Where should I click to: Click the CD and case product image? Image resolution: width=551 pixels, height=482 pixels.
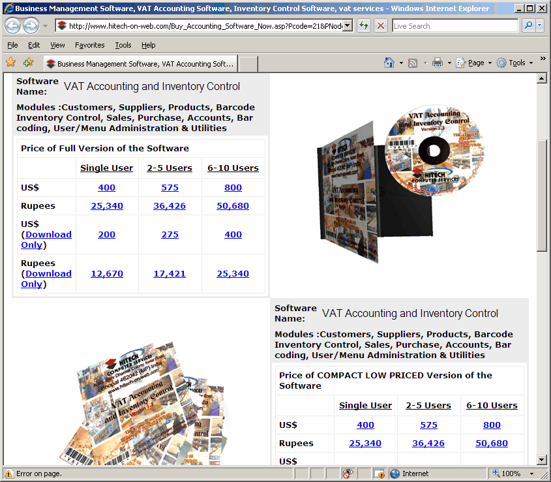[400, 183]
